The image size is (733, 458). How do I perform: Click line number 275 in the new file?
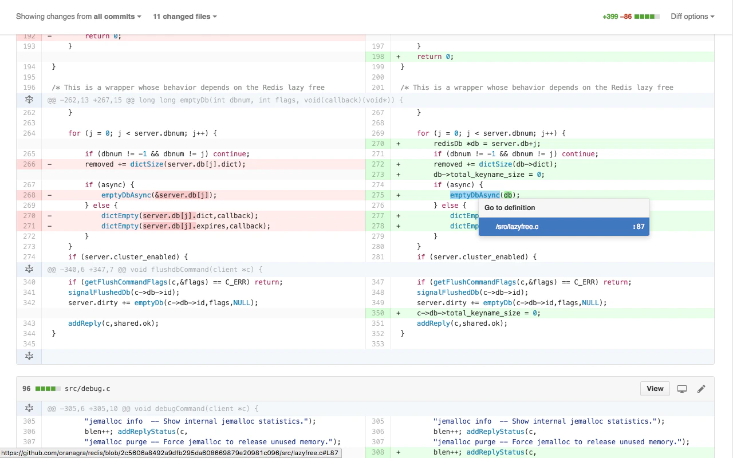point(377,195)
